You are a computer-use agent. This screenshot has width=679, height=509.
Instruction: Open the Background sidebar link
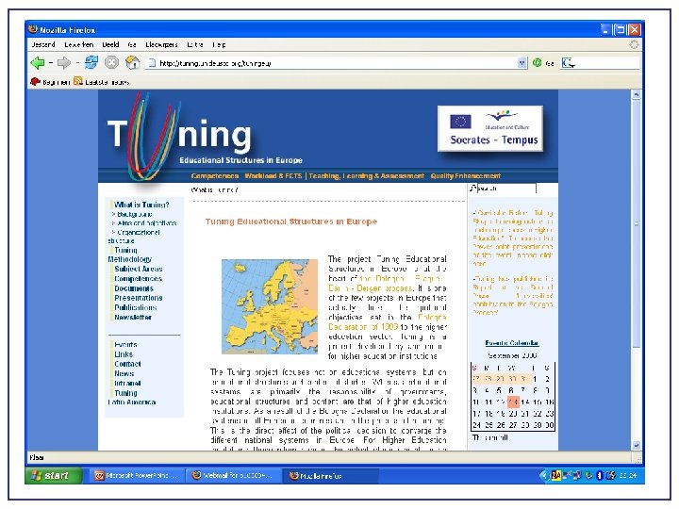[x=134, y=214]
